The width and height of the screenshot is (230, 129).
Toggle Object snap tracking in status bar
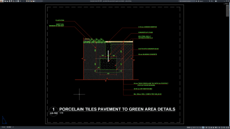click(201, 128)
